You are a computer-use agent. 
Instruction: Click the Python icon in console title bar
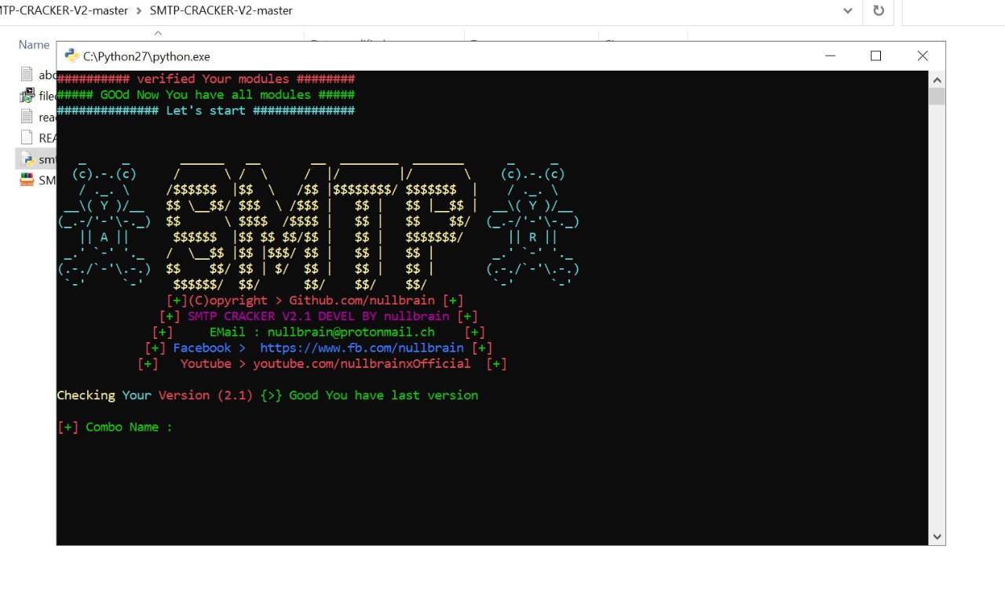71,56
